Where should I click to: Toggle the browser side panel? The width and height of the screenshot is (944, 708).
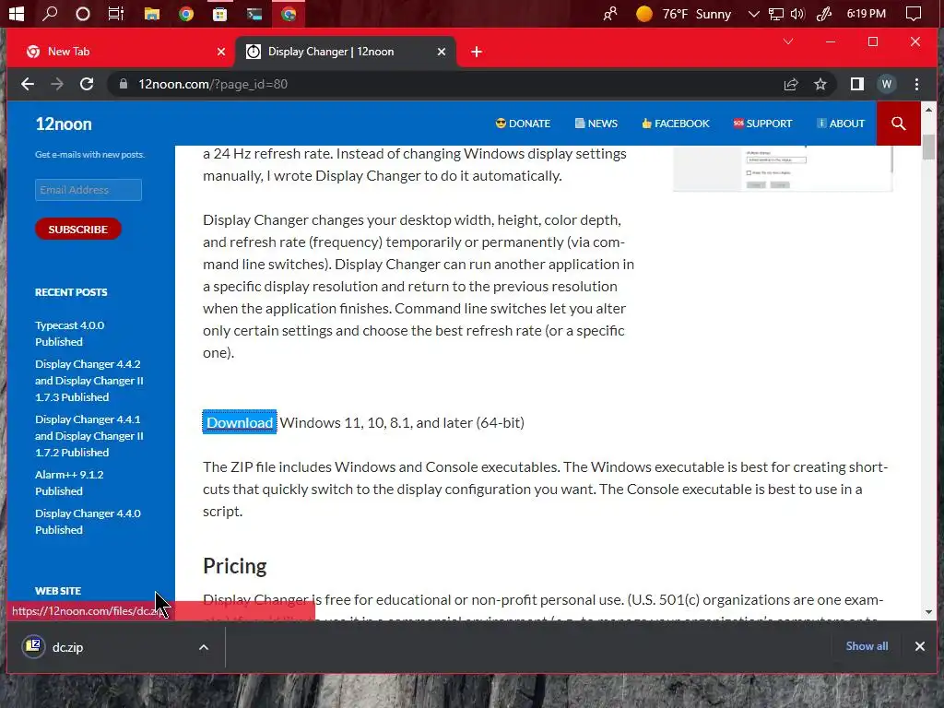click(857, 84)
